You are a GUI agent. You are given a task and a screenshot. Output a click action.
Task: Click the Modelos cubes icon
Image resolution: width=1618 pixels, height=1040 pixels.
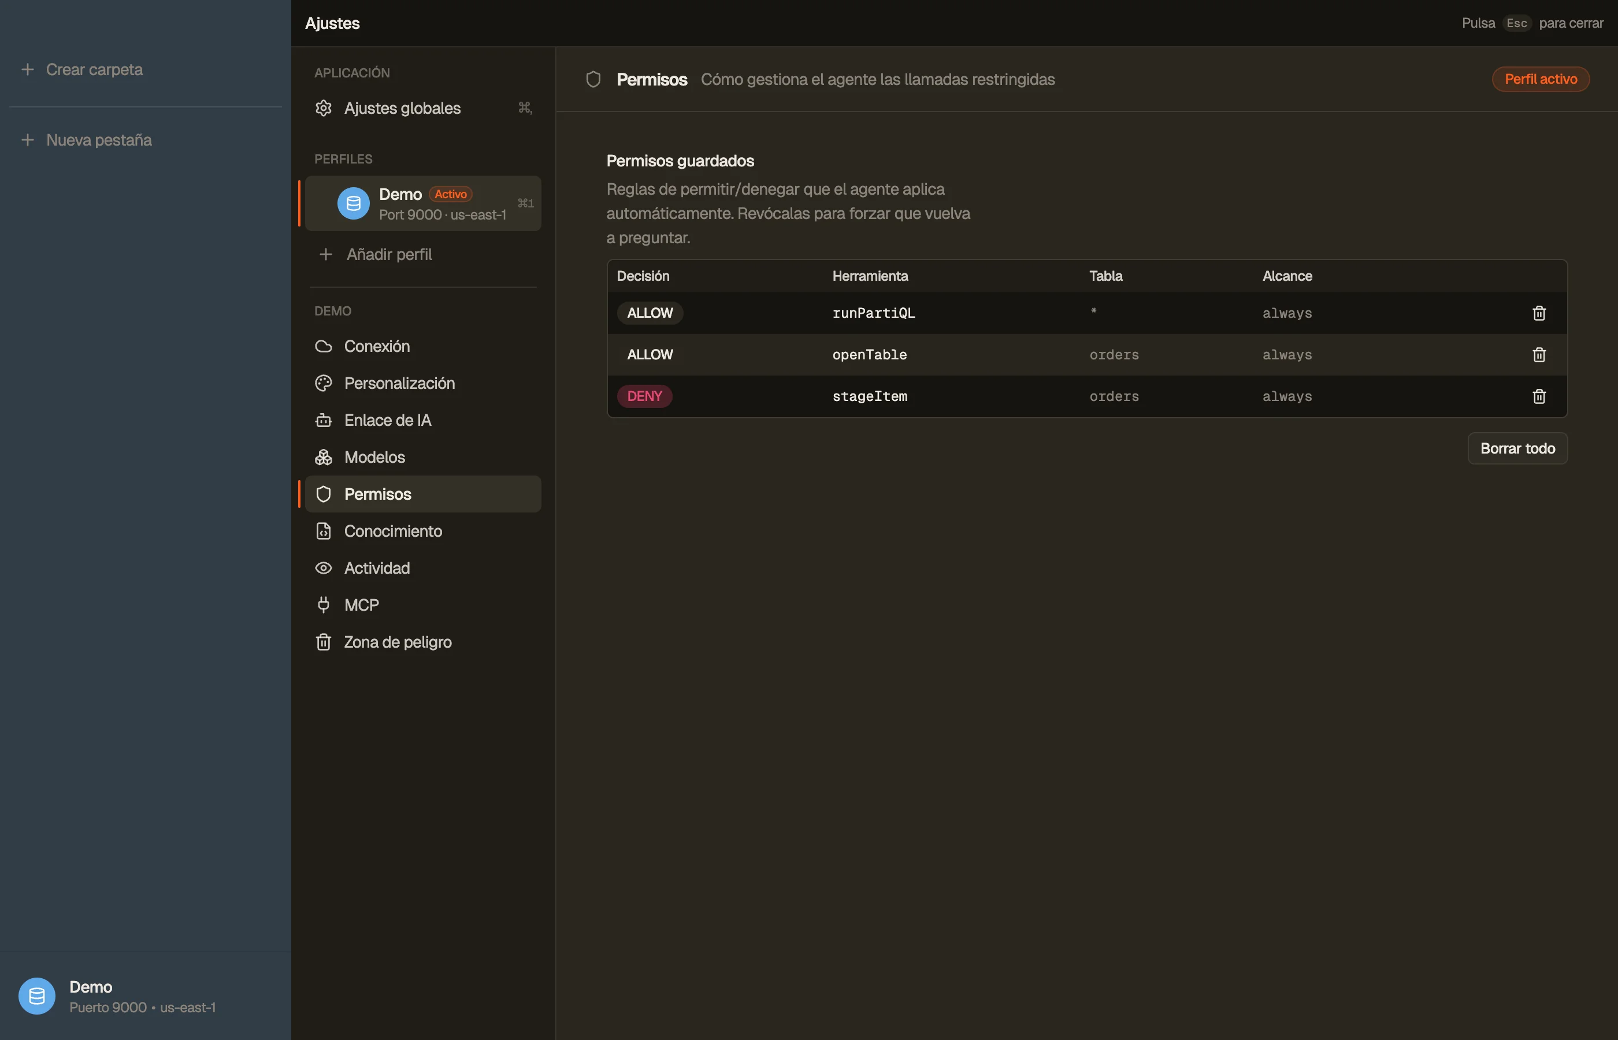(x=324, y=457)
